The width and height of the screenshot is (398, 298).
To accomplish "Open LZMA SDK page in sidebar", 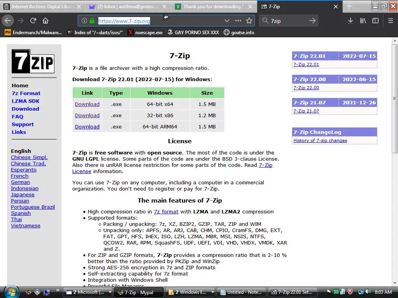I will tap(25, 101).
